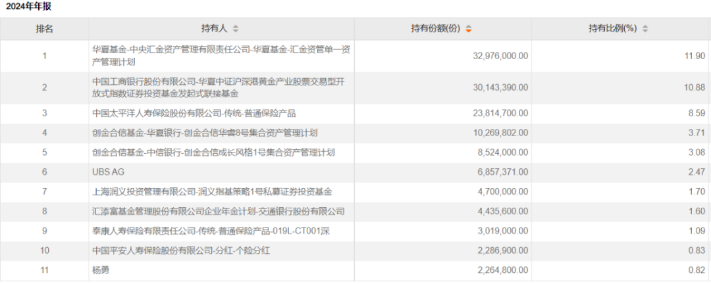This screenshot has height=284, width=711.
Task: Sort by 持有比例(%) column sort icon
Action: [x=645, y=28]
